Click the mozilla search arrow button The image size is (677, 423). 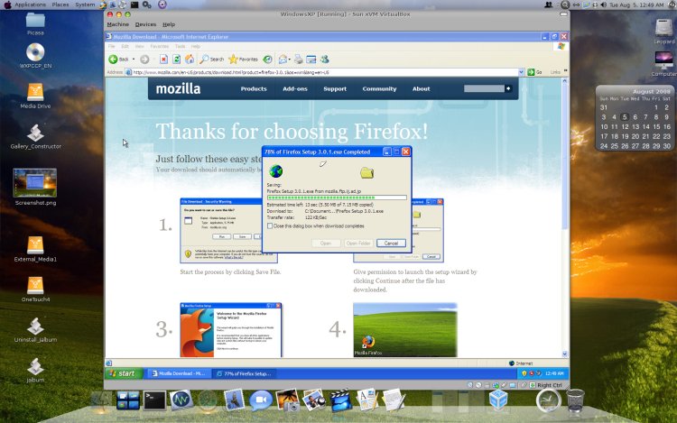tap(508, 88)
